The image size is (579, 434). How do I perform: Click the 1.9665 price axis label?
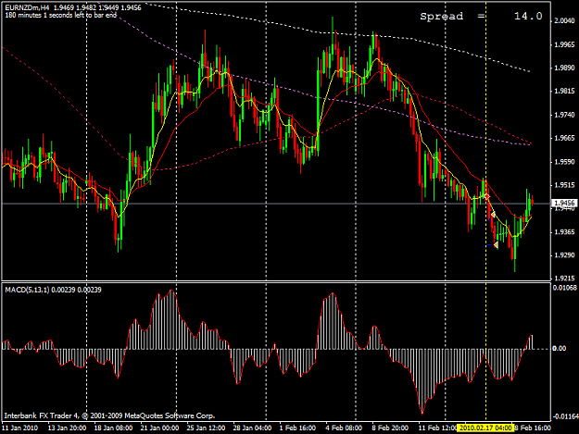564,138
